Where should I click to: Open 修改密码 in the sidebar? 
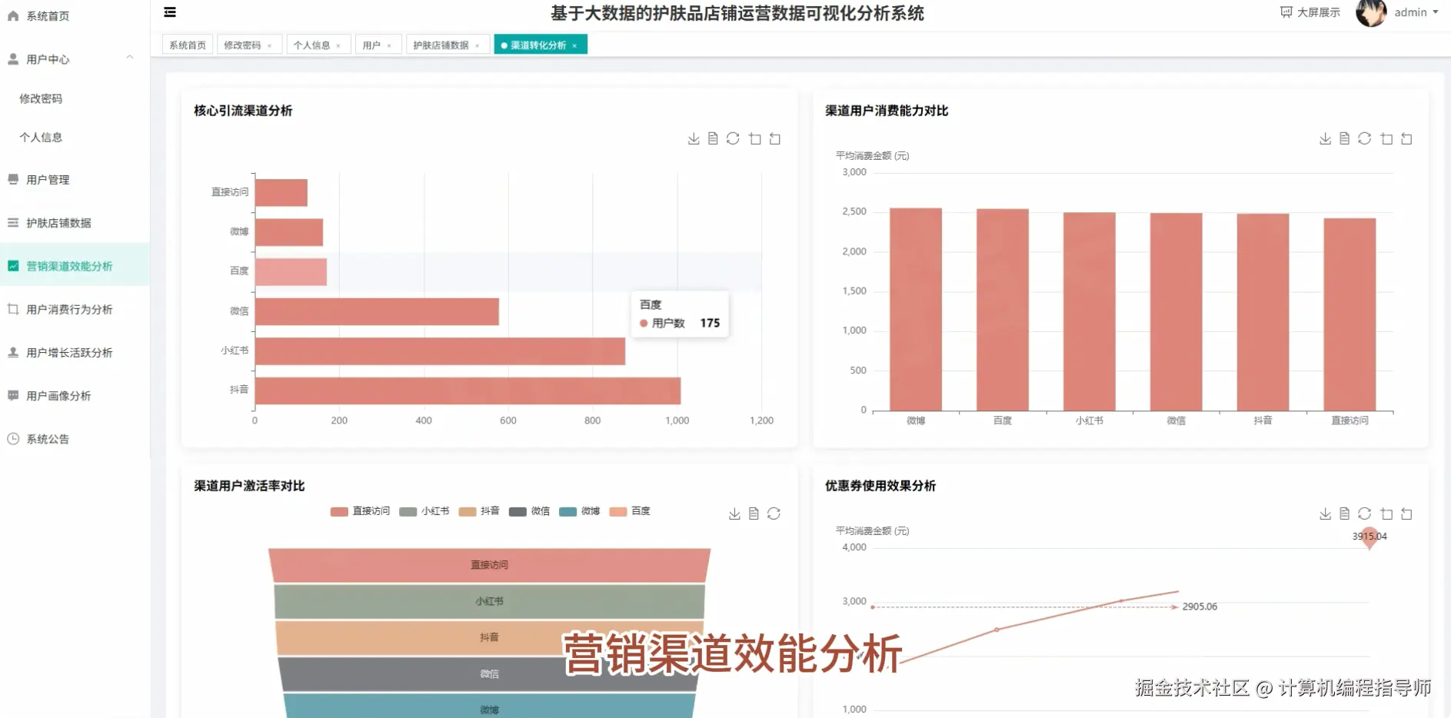coord(75,98)
